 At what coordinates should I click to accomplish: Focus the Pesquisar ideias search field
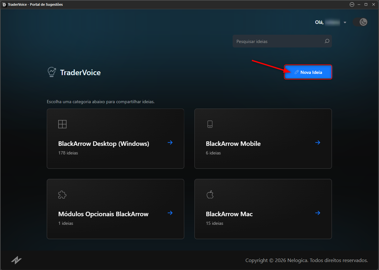tap(282, 41)
